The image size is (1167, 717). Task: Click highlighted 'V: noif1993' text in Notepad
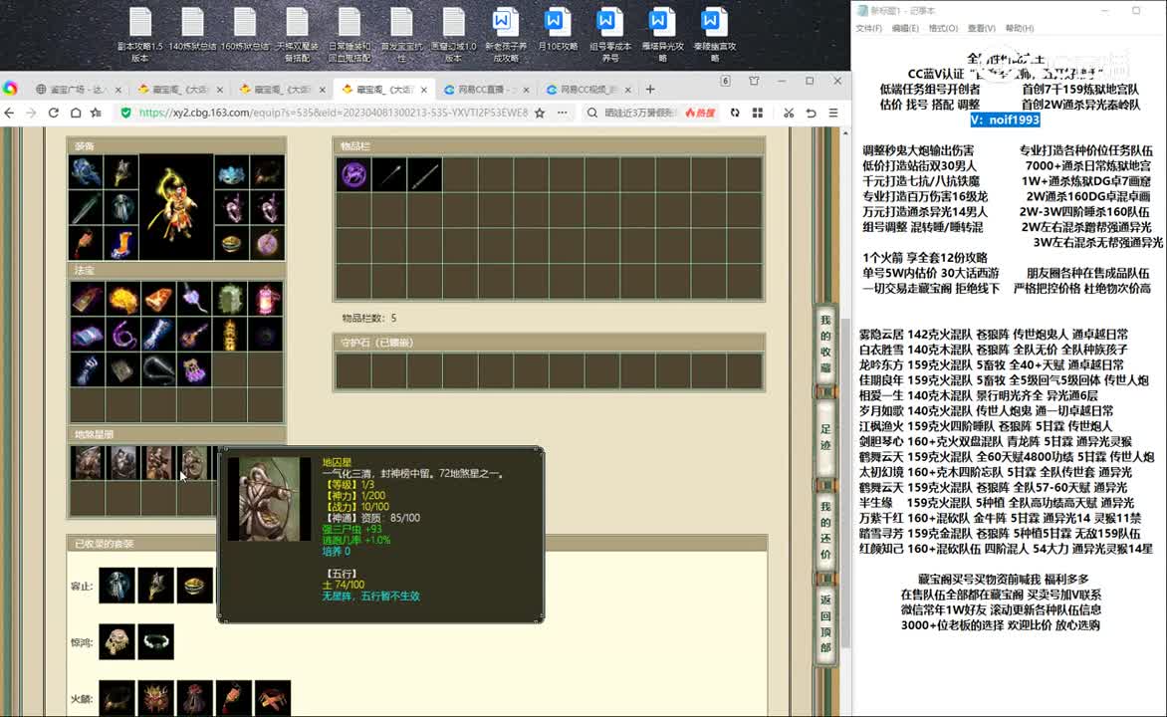point(1005,119)
